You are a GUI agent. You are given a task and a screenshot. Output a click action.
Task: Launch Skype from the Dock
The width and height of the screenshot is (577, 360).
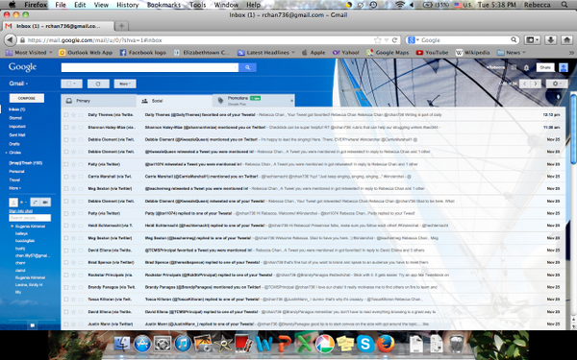coord(365,344)
